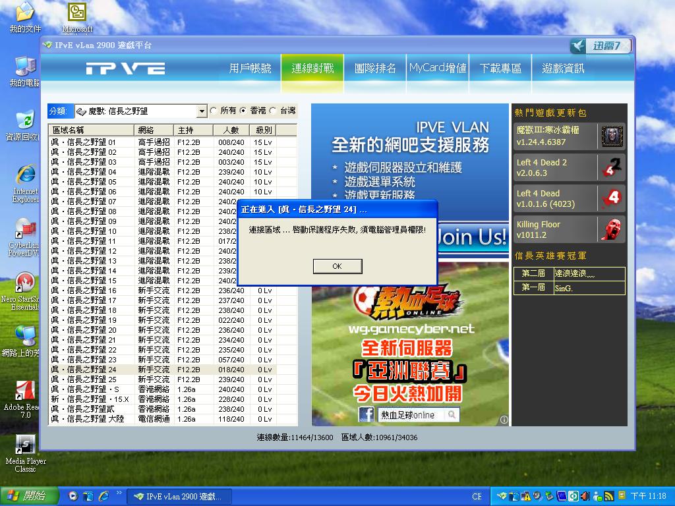Open Media Player Classic desktop shortcut

click(x=25, y=445)
